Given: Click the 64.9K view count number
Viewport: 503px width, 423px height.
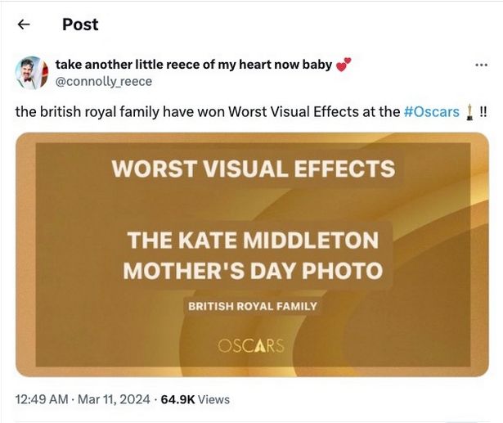Looking at the screenshot, I should click(x=177, y=399).
